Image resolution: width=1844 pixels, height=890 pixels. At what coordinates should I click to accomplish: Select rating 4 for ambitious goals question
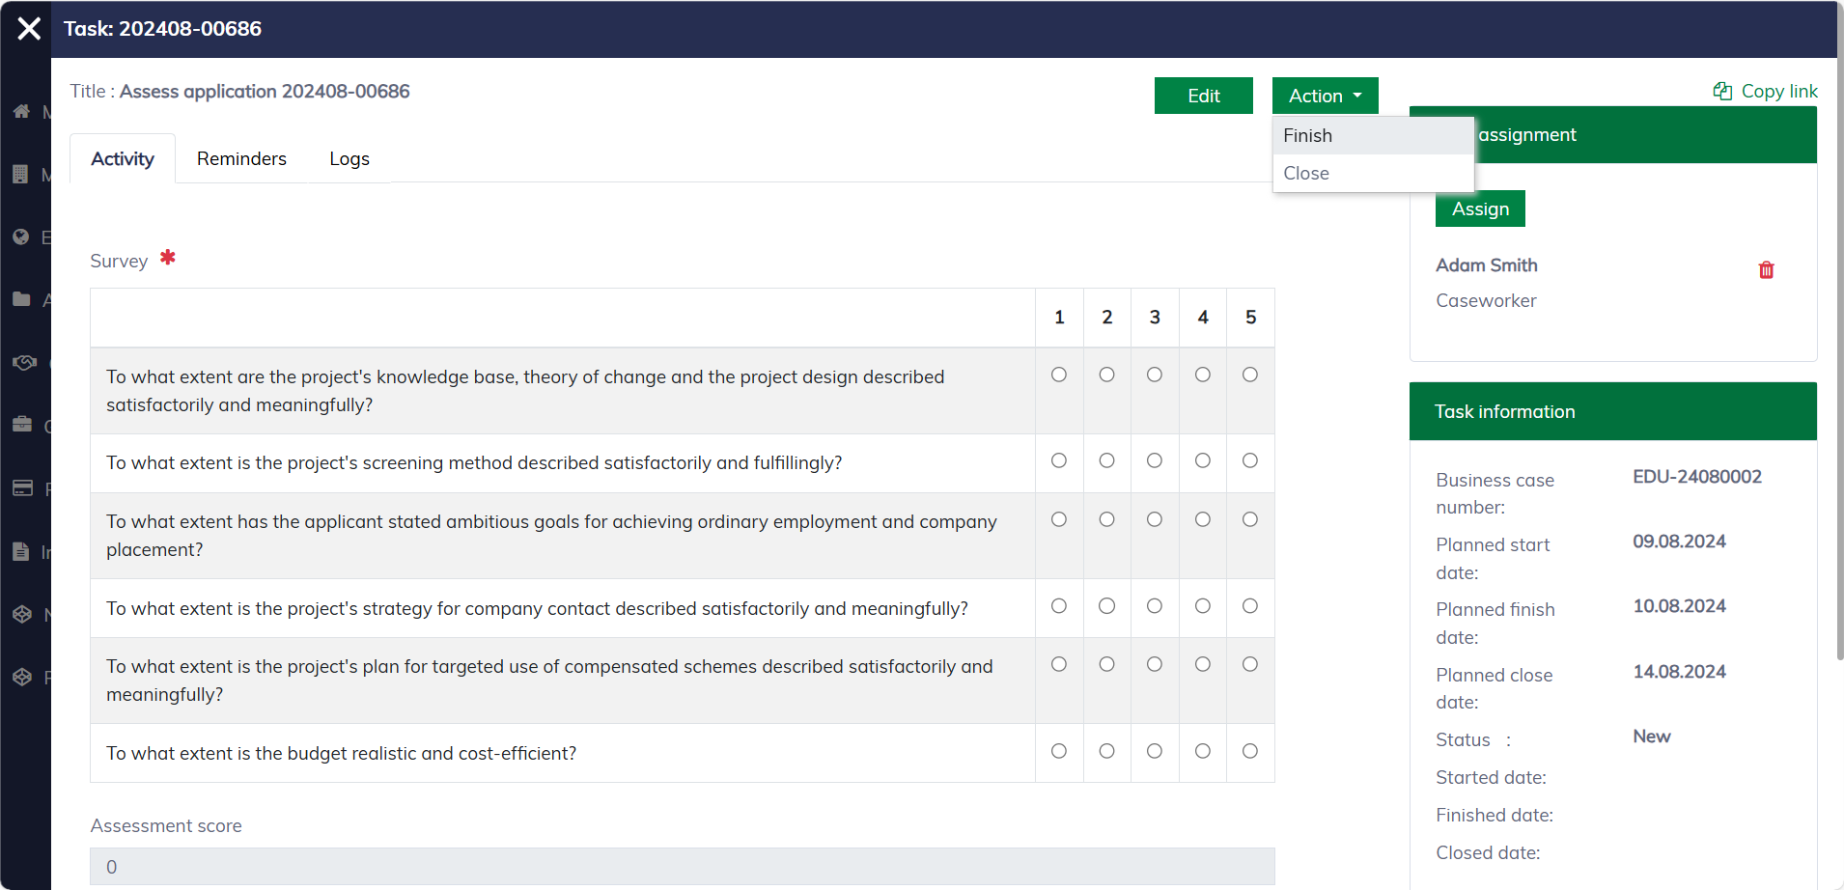[1203, 519]
